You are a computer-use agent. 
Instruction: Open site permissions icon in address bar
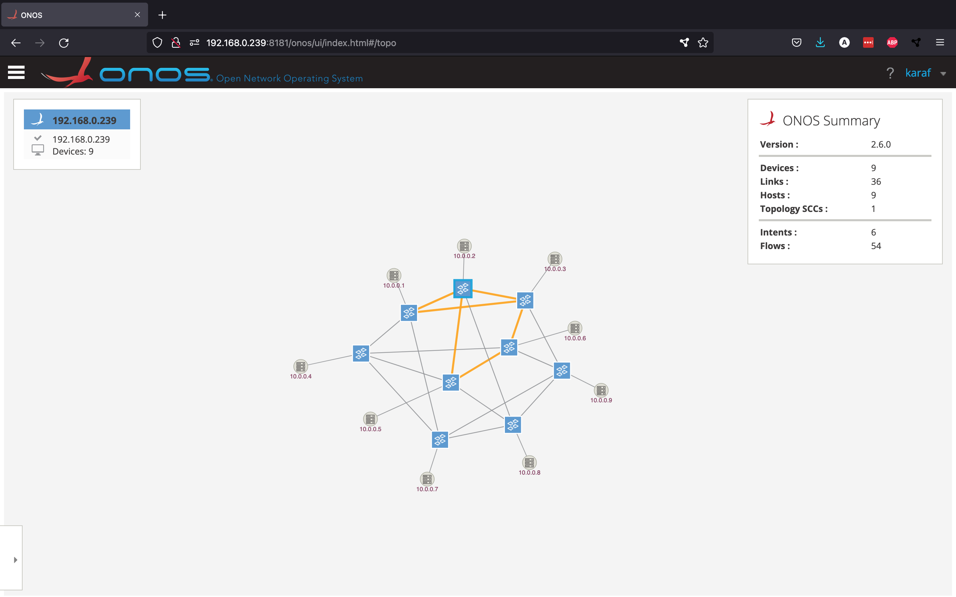click(195, 43)
